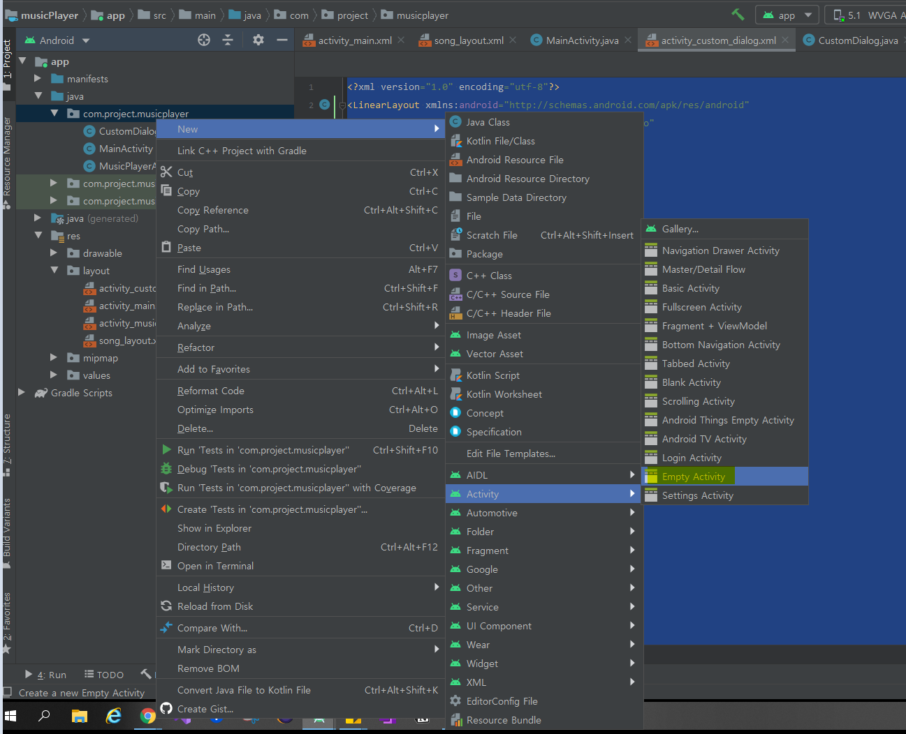The height and width of the screenshot is (734, 906).
Task: Collapse the res folder
Action: pyautogui.click(x=38, y=236)
